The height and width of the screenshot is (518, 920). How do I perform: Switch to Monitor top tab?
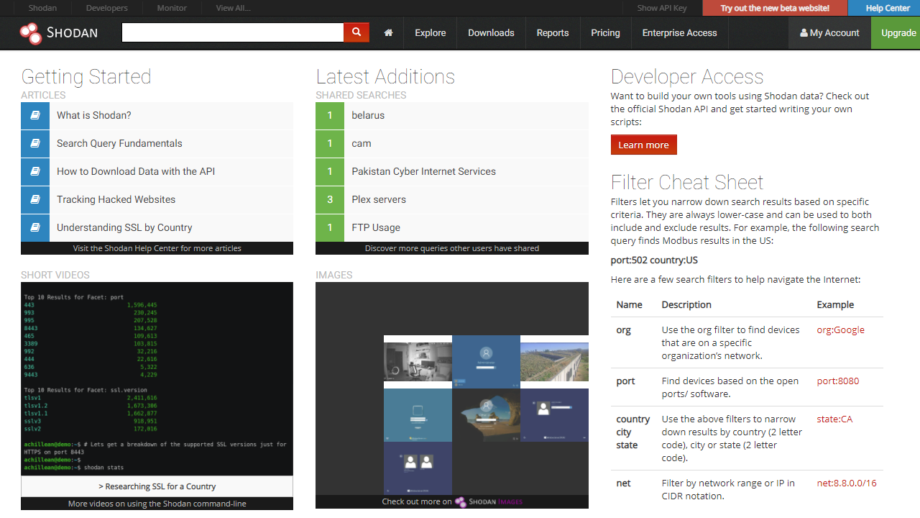pos(172,8)
